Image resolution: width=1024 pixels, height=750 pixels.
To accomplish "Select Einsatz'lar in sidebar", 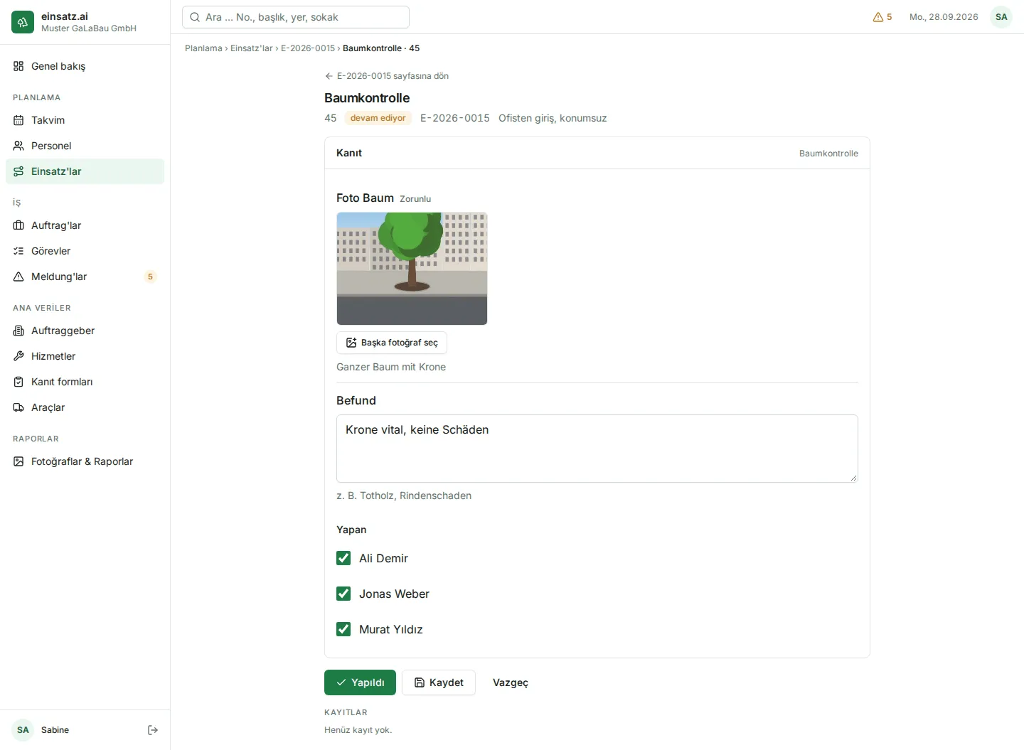I will pyautogui.click(x=85, y=171).
